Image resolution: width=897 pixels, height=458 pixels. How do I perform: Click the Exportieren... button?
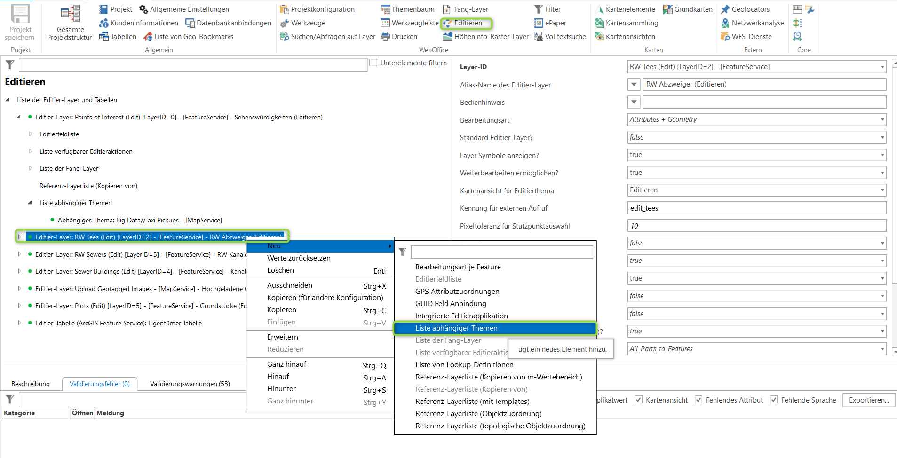point(868,400)
